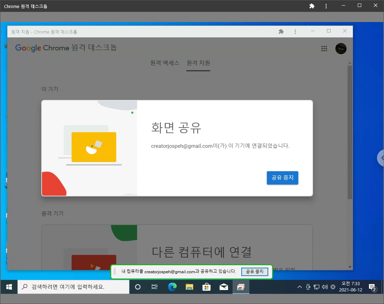Screen dimensions: 384x304
Task: Expand the side panel arrow on the right edge
Action: (x=381, y=158)
